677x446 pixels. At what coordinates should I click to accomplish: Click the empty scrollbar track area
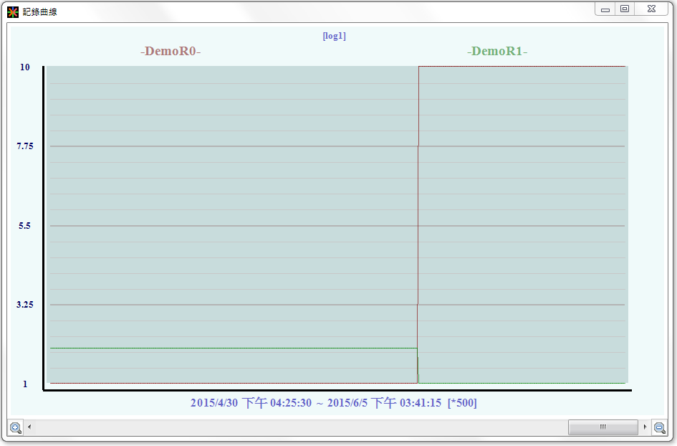287,427
